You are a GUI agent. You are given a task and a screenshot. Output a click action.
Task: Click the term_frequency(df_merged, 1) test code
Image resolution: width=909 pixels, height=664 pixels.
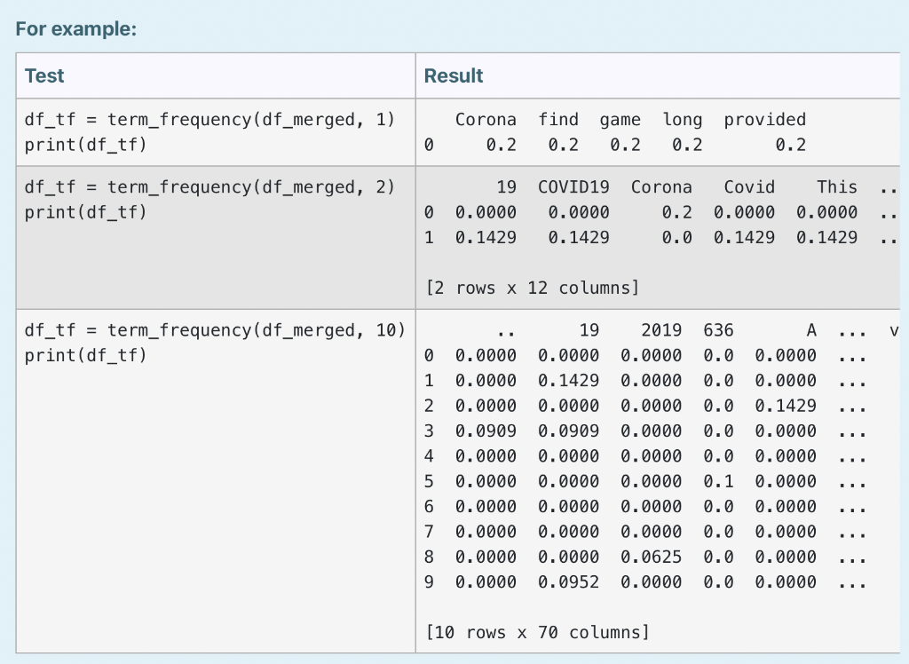(209, 120)
